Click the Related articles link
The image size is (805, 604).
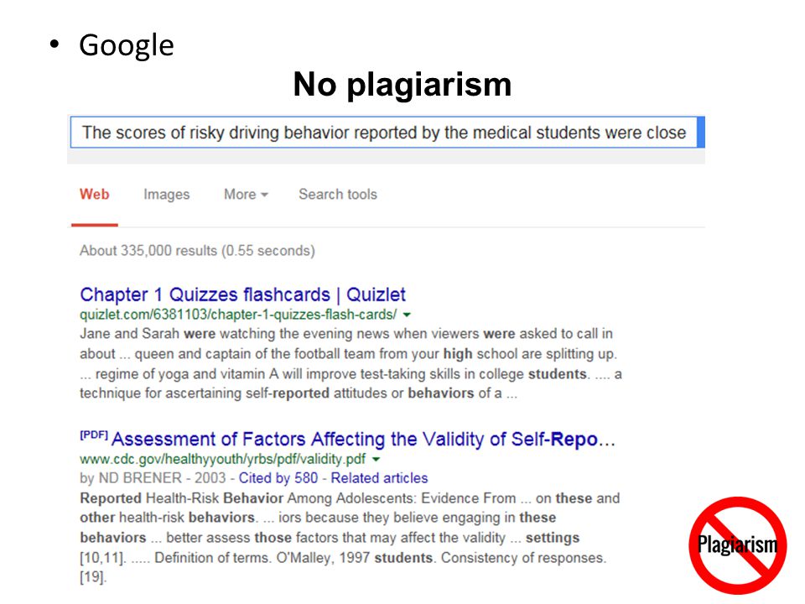[379, 478]
